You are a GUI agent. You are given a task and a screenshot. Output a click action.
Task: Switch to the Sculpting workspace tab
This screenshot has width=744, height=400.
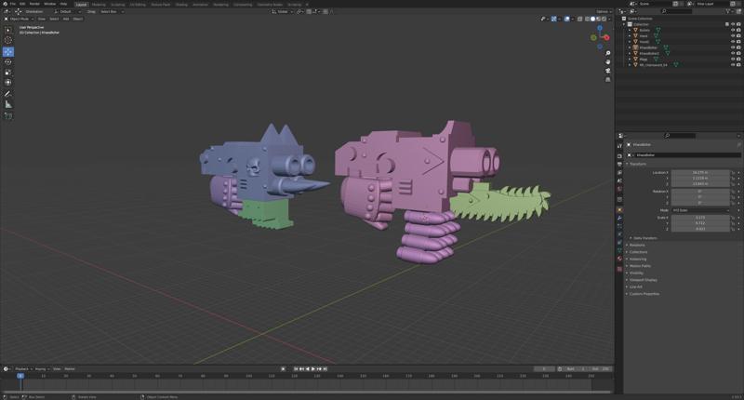tap(117, 4)
